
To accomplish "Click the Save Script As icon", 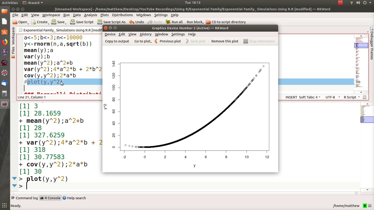I will pyautogui.click(x=100, y=22).
